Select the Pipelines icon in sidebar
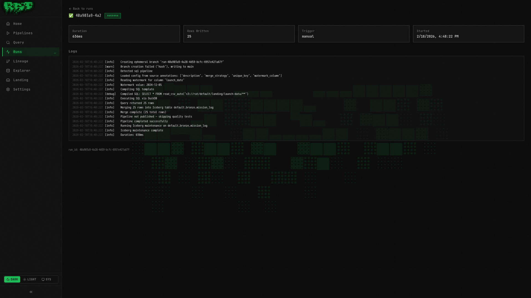Viewport: 531px width, 298px height. click(x=8, y=33)
